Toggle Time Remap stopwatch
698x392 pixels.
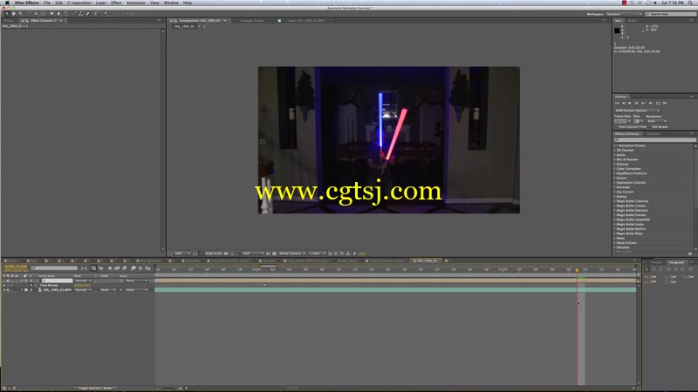[x=31, y=286]
